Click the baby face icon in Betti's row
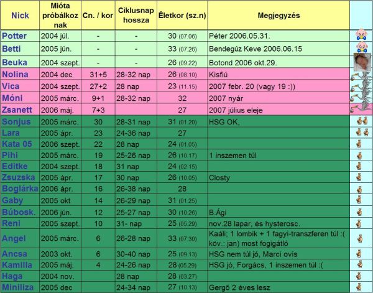The width and height of the screenshot is (373, 293). point(360,49)
